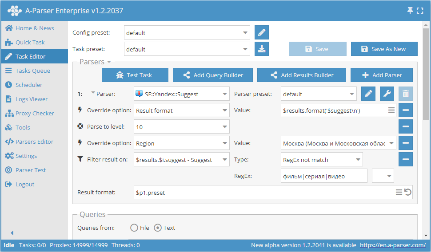This screenshot has width=431, height=252.
Task: Select the File radio button for queries
Action: tap(134, 228)
